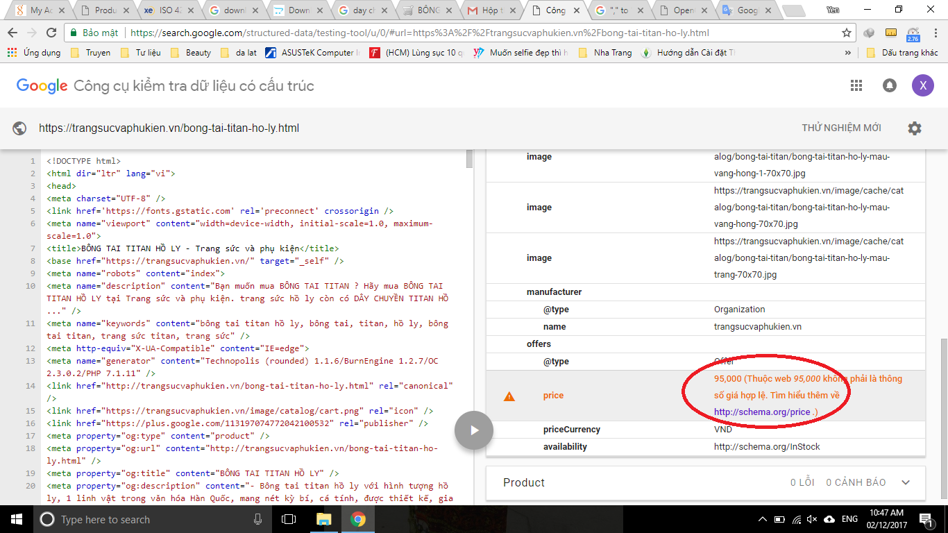
Task: Open ASUSTeK Computer bookmark
Action: click(312, 53)
